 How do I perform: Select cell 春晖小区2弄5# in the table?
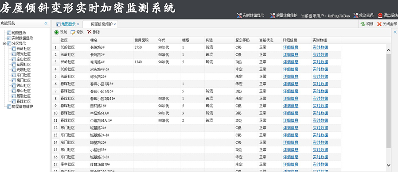click(111, 84)
